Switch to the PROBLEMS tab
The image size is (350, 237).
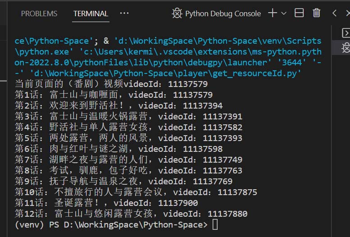39,14
